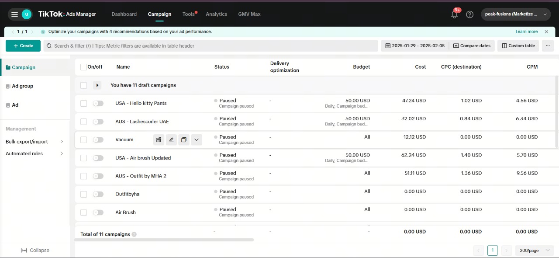Image resolution: width=559 pixels, height=258 pixels.
Task: Sort by the Cost column header
Action: 421,67
